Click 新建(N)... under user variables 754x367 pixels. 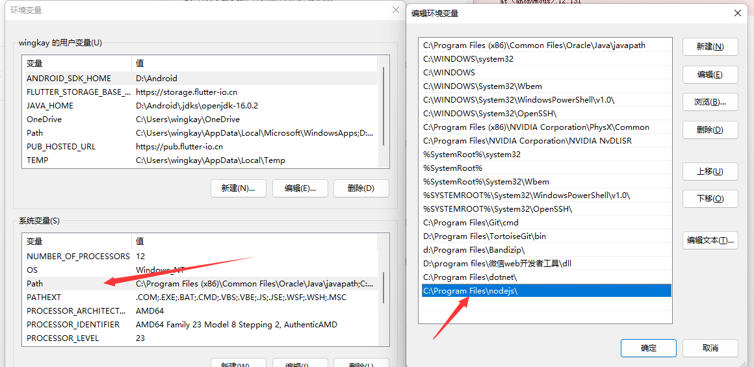pyautogui.click(x=238, y=188)
